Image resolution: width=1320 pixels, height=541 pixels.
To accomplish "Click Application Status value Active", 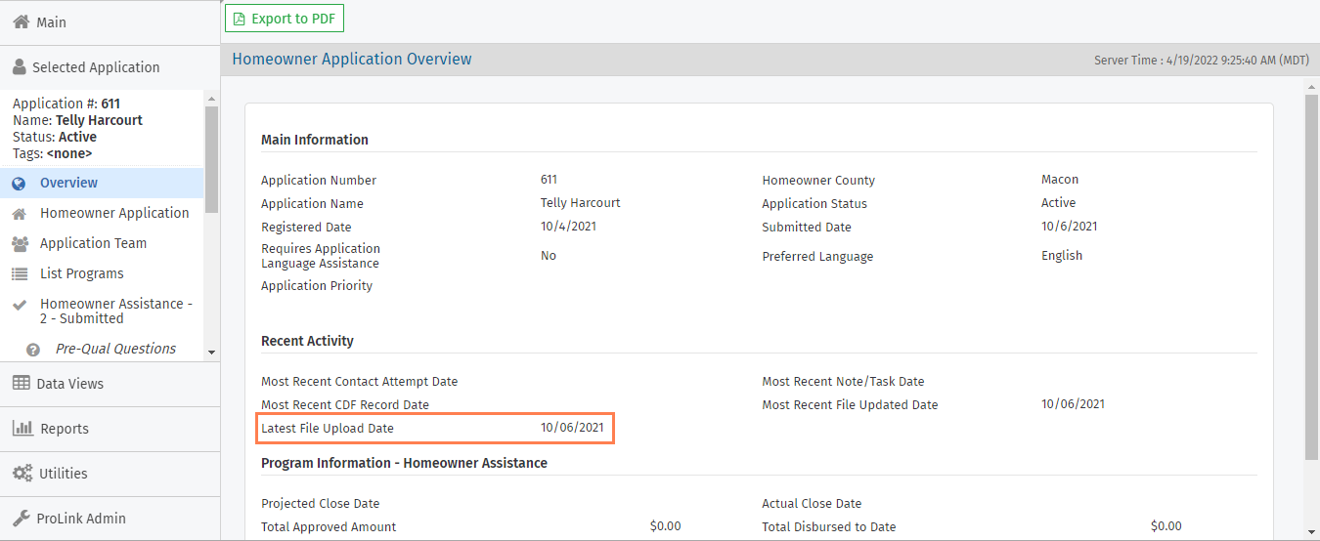I will [x=1058, y=203].
